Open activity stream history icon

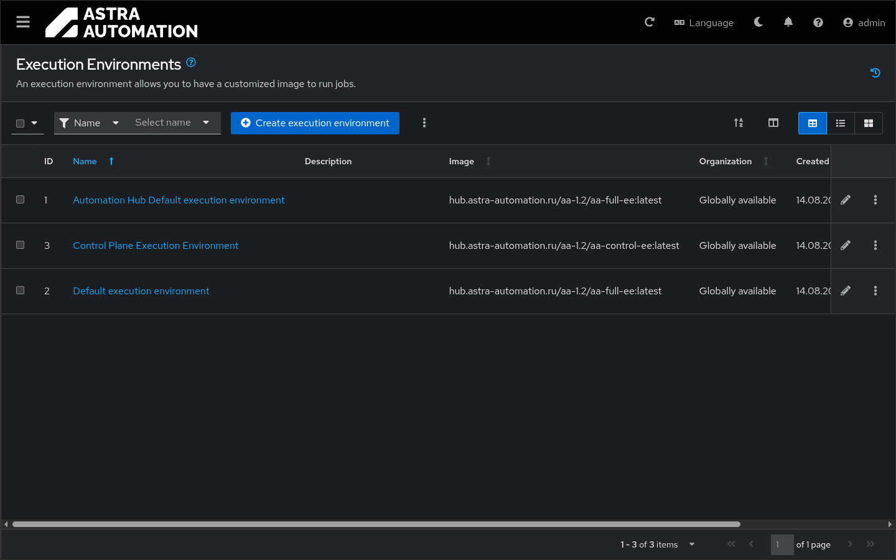coord(875,73)
